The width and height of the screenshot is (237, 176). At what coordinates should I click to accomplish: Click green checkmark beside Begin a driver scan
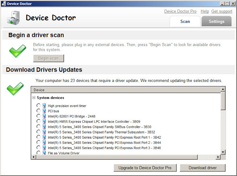point(17,51)
